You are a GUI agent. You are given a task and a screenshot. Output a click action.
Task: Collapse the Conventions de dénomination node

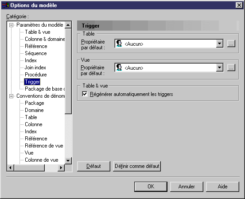[11, 96]
